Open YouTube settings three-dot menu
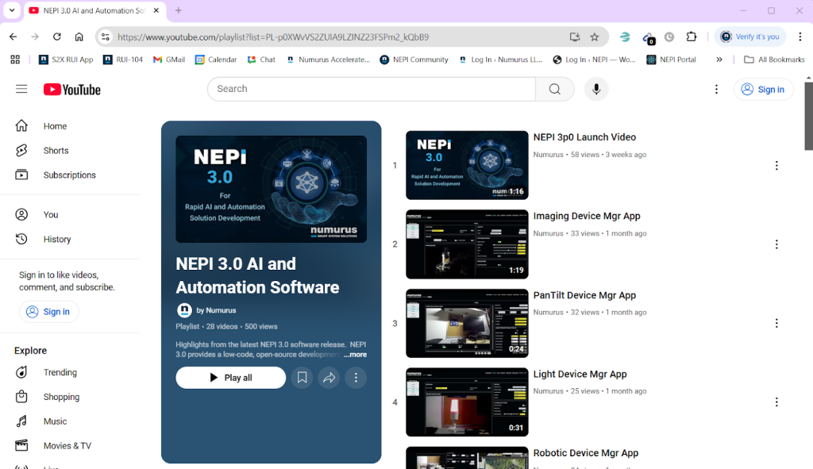This screenshot has height=469, width=813. point(716,89)
